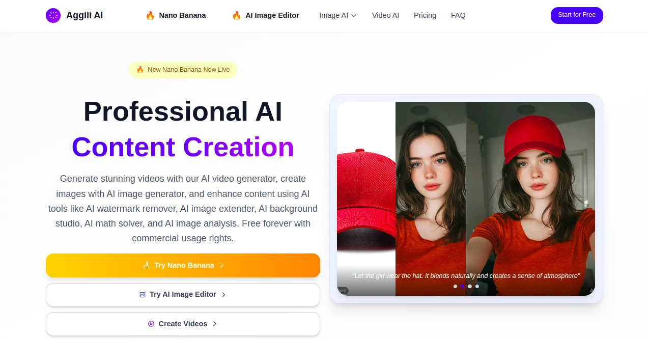Click the tool icon in Try Nano Banana

click(146, 265)
